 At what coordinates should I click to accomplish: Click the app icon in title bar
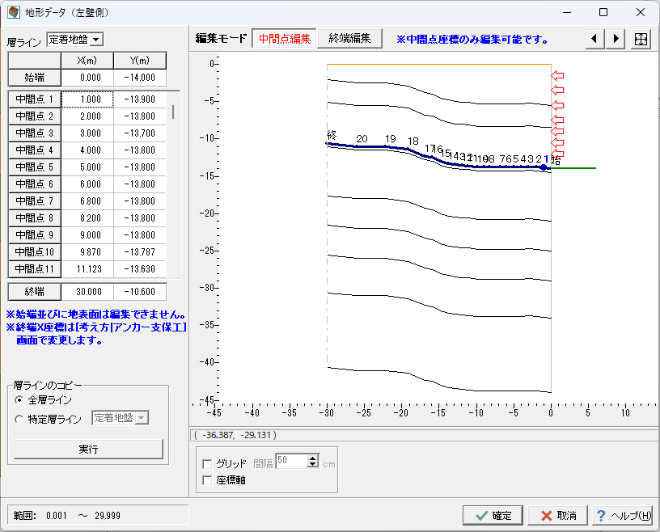tap(14, 12)
